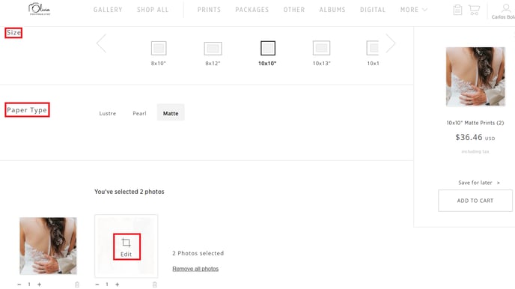Open the GALLERY menu item

(108, 10)
